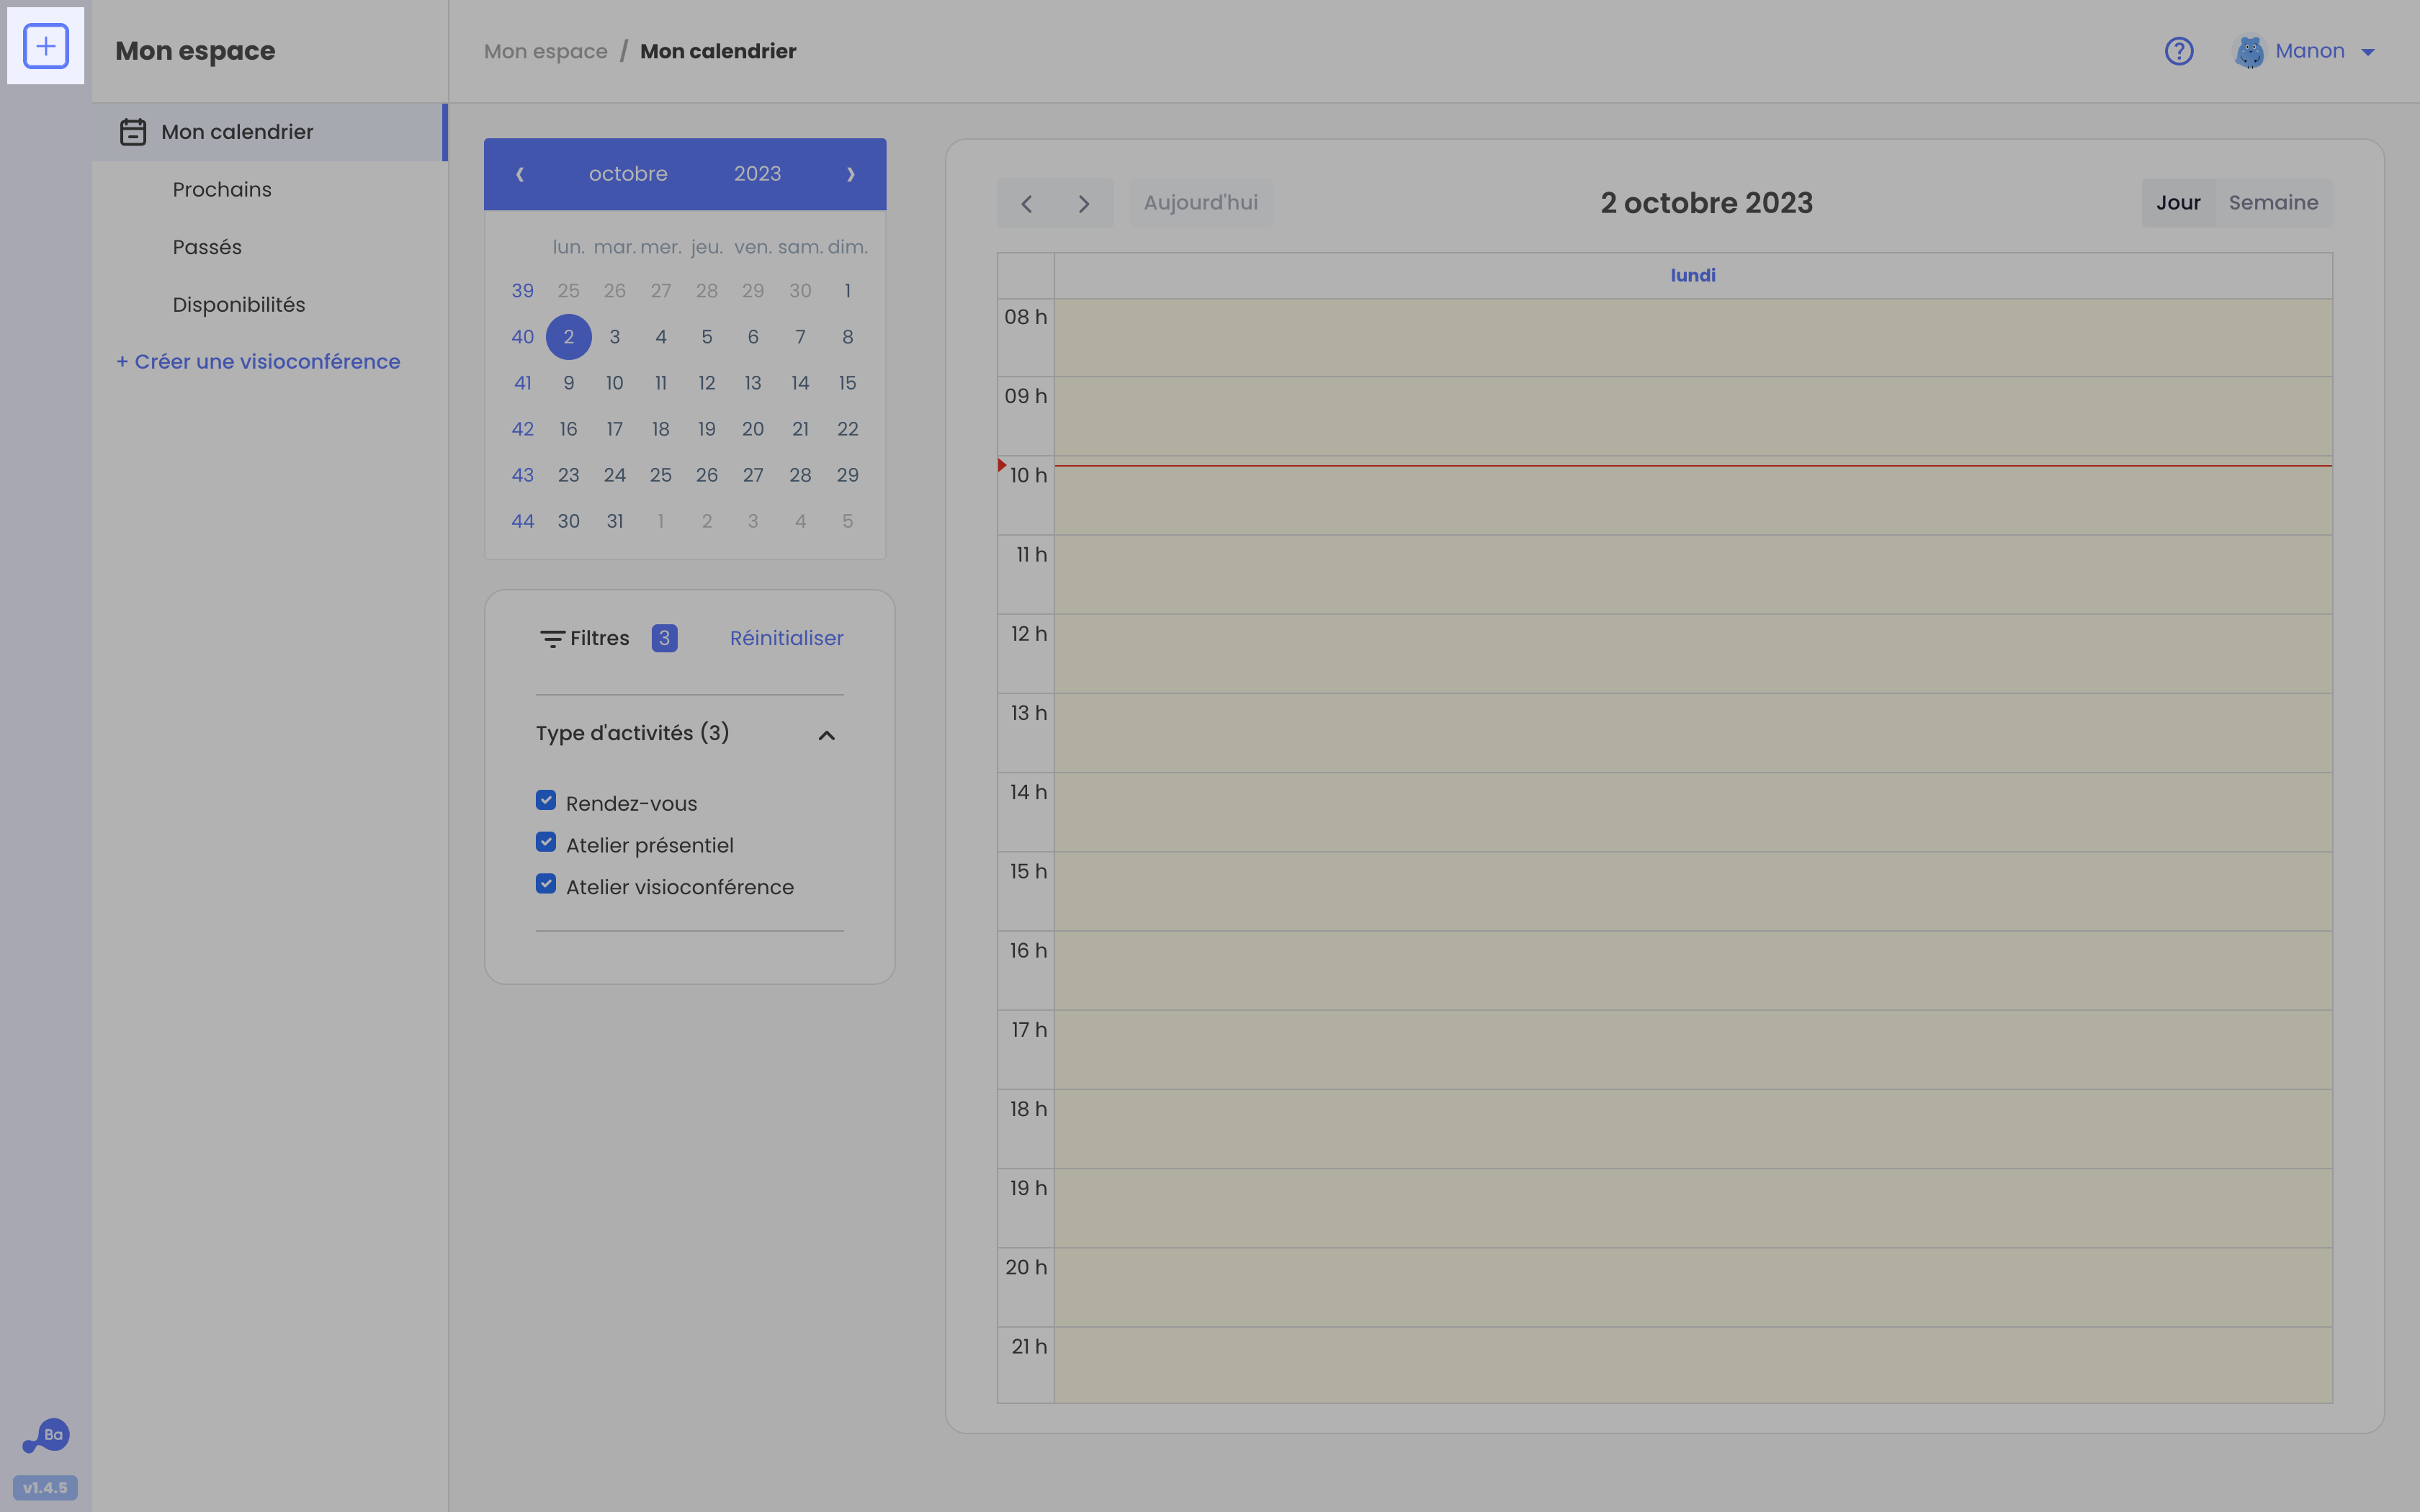Go to next day in main calendar
The height and width of the screenshot is (1512, 2420).
click(1084, 203)
